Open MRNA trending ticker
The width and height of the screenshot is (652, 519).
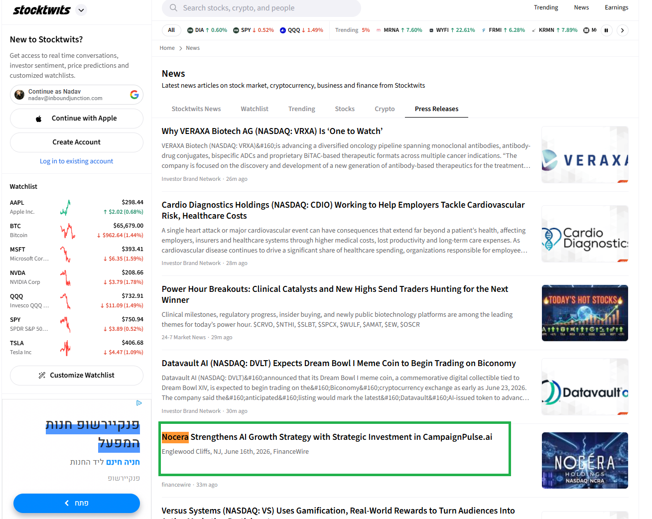(399, 30)
